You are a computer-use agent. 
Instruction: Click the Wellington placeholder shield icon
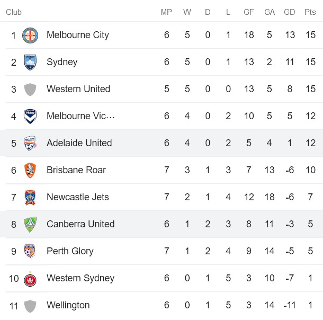point(30,306)
